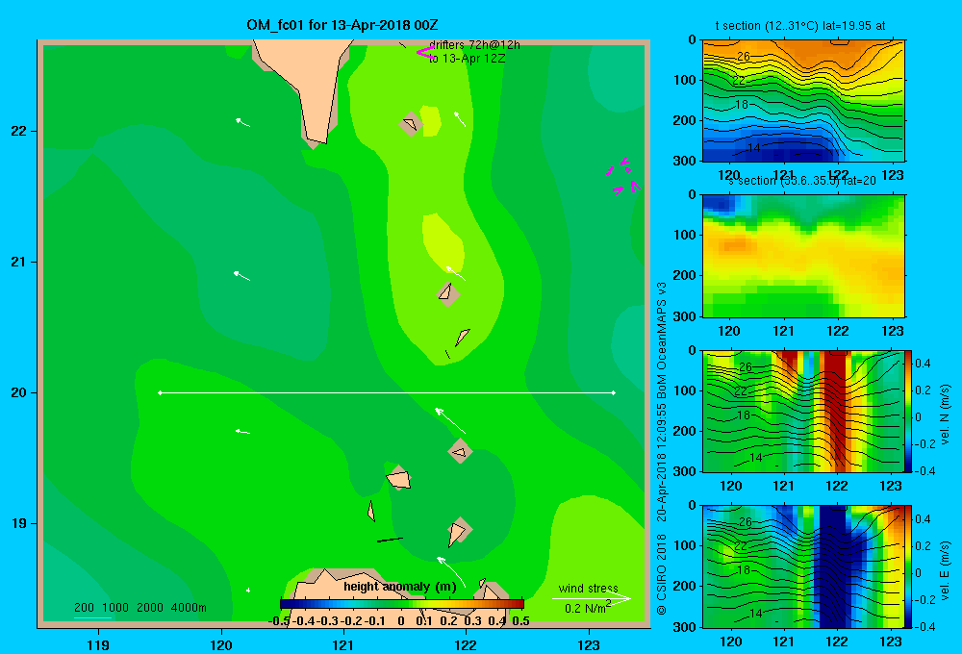Click main map longitude axis label 120
962x654 pixels.
(x=221, y=644)
